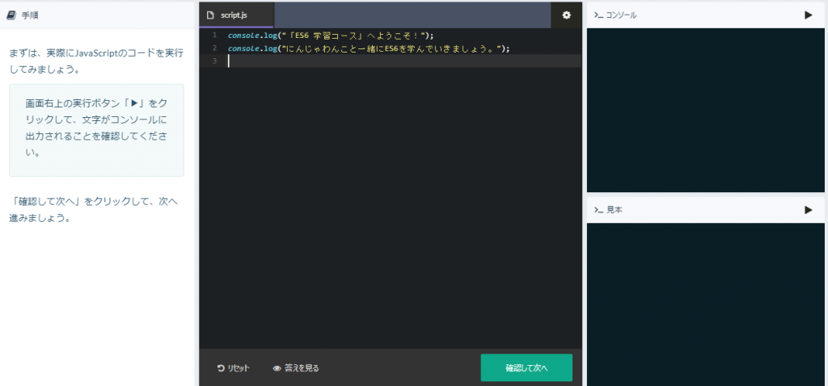The image size is (828, 386).
Task: Click the 手順 header label
Action: (x=30, y=15)
